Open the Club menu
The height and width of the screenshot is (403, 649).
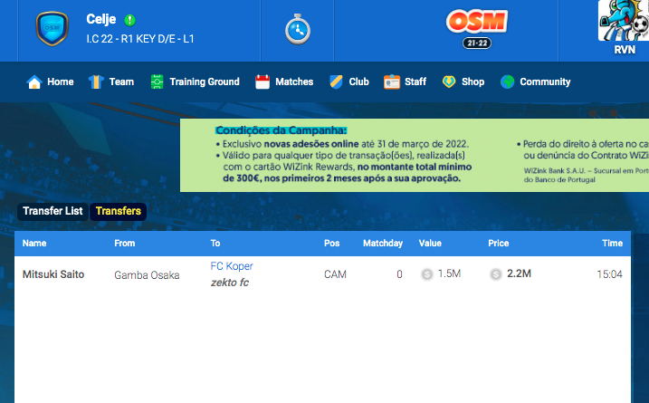[x=349, y=82]
